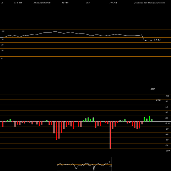Click the -20 label on MR right axis

[x=167, y=129]
